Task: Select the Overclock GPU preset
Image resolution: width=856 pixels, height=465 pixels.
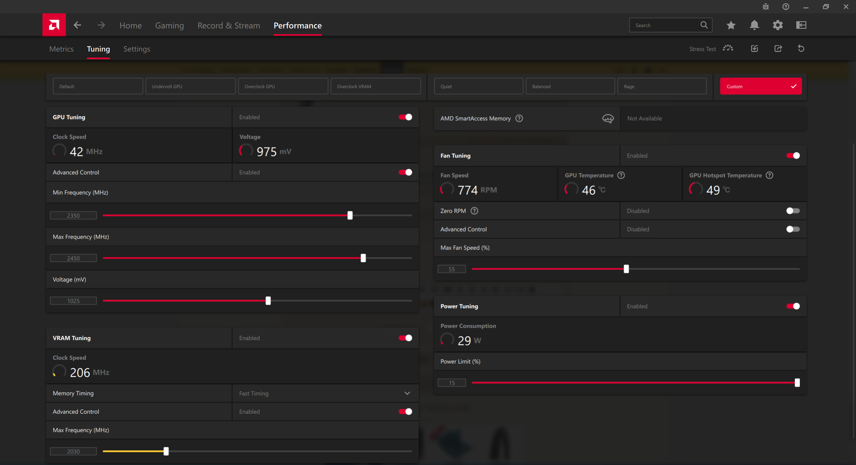Action: pos(283,86)
